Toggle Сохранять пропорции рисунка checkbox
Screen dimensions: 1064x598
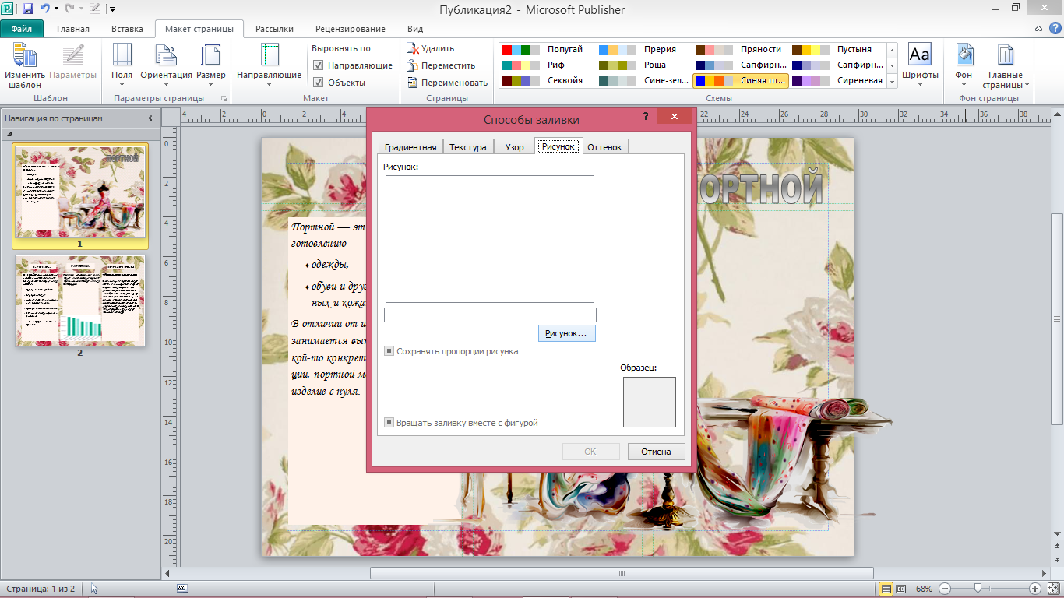click(x=389, y=351)
